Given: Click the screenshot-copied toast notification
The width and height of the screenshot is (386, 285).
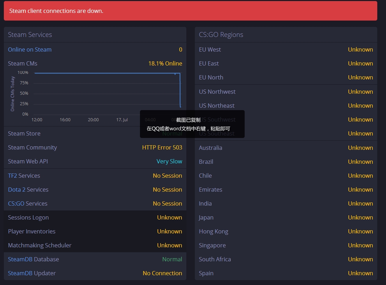Looking at the screenshot, I should click(192, 124).
